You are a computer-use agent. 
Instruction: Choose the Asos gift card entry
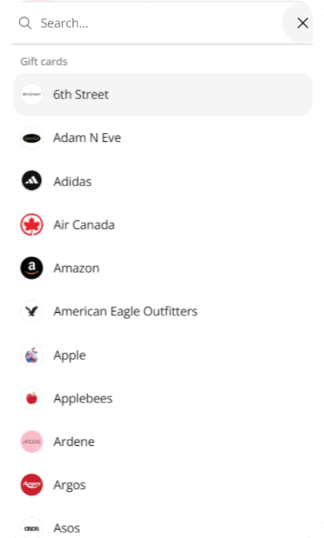163,527
